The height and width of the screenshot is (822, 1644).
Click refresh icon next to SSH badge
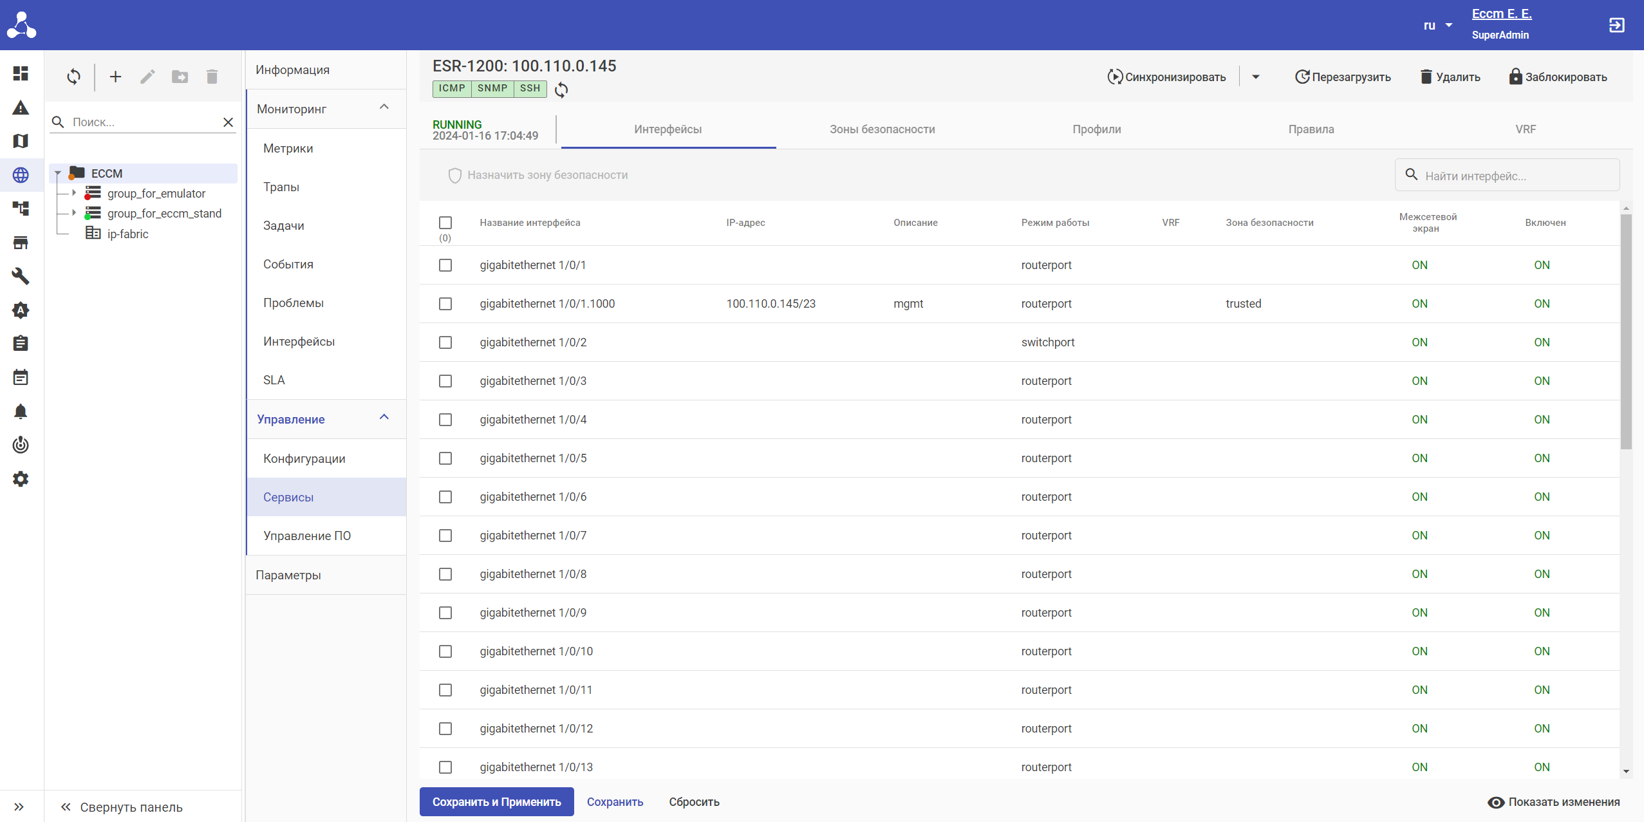coord(561,90)
